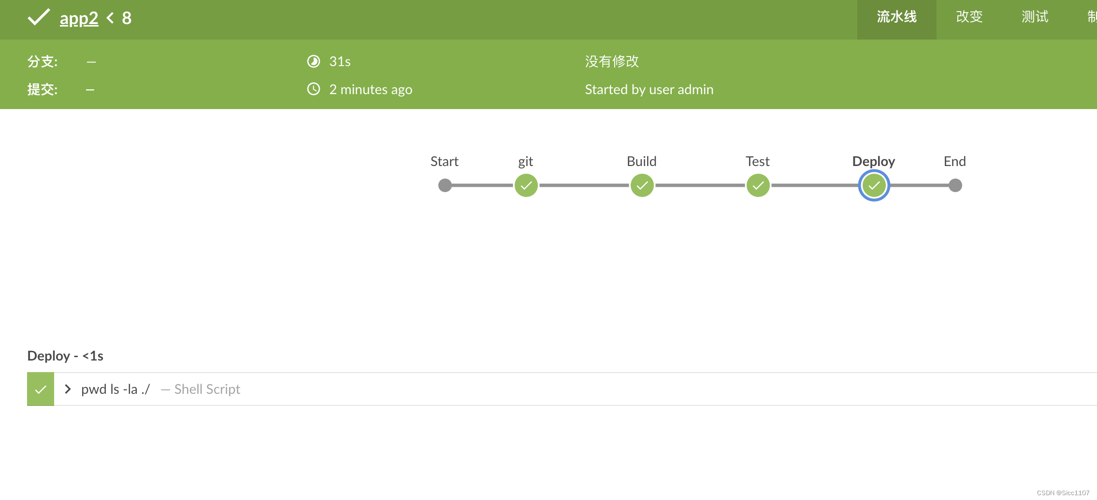
Task: Click the green step status checkmark box
Action: 41,389
